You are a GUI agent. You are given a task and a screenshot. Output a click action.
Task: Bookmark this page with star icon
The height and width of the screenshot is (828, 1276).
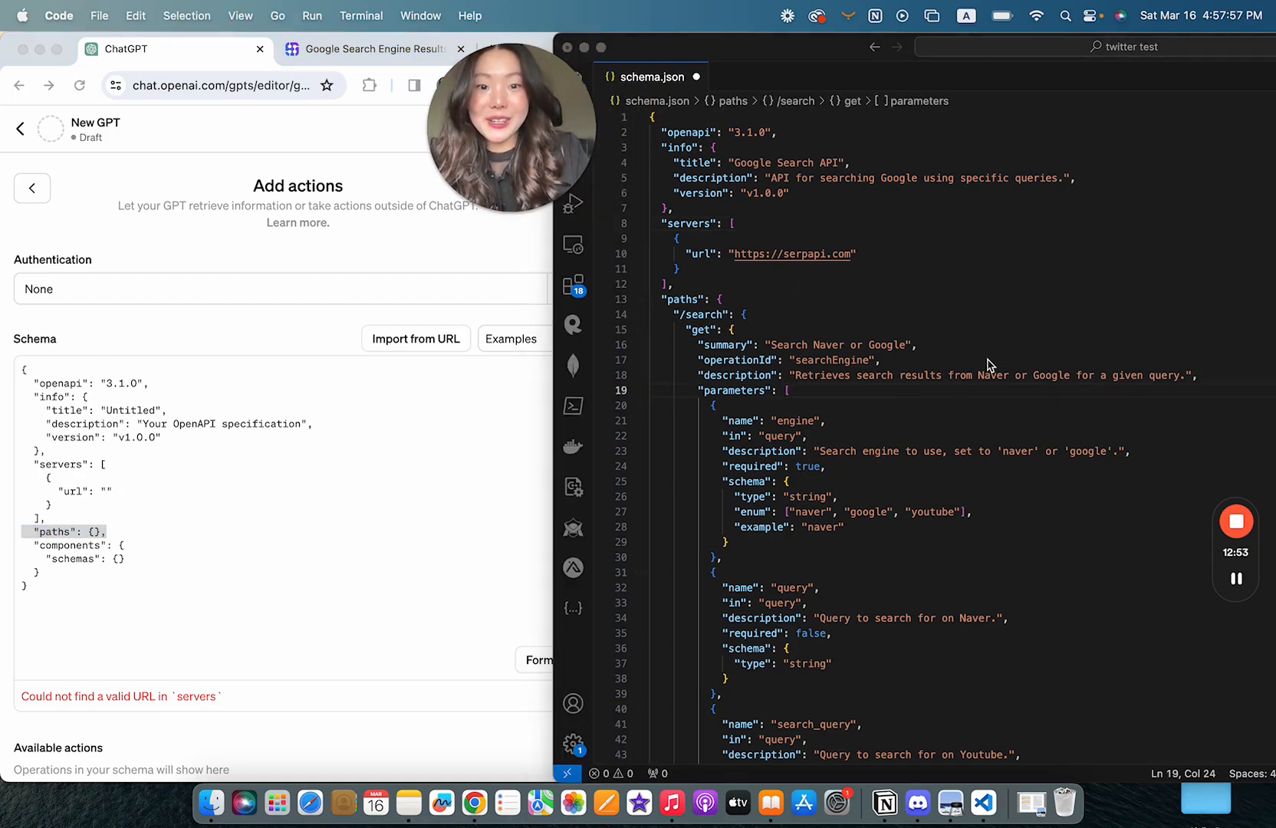click(327, 85)
